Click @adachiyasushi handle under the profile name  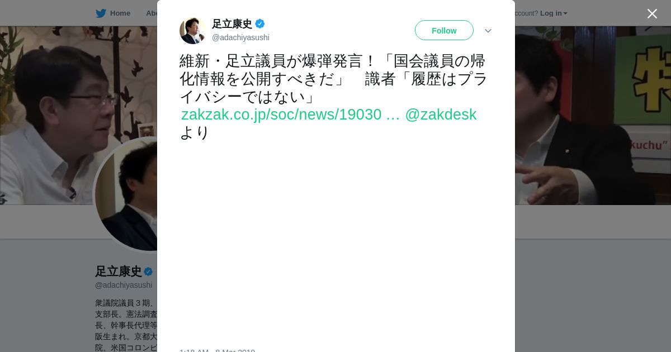(x=124, y=285)
